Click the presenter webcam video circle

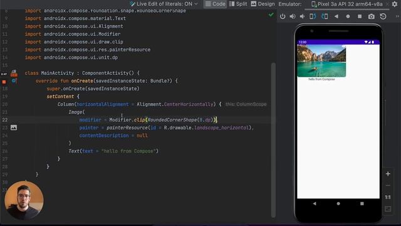tap(24, 201)
